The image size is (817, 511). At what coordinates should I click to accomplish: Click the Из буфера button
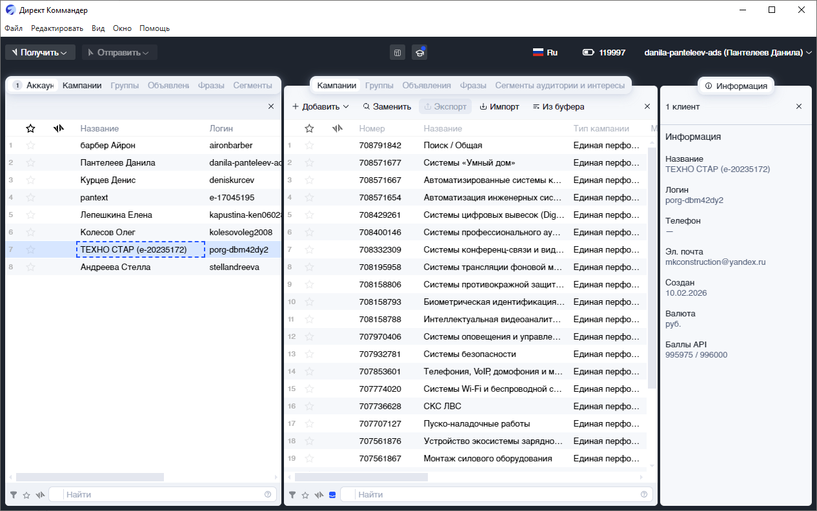point(559,107)
